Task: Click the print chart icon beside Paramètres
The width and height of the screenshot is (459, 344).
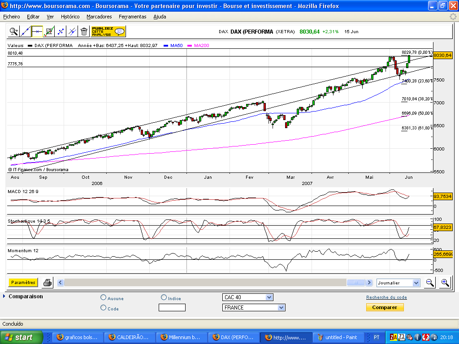Action: coord(48,283)
